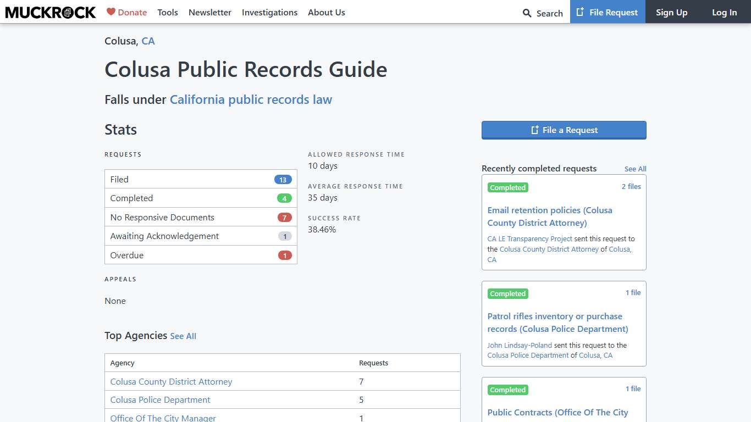This screenshot has width=751, height=422.
Task: Click the Filed requests count badge
Action: [x=282, y=179]
